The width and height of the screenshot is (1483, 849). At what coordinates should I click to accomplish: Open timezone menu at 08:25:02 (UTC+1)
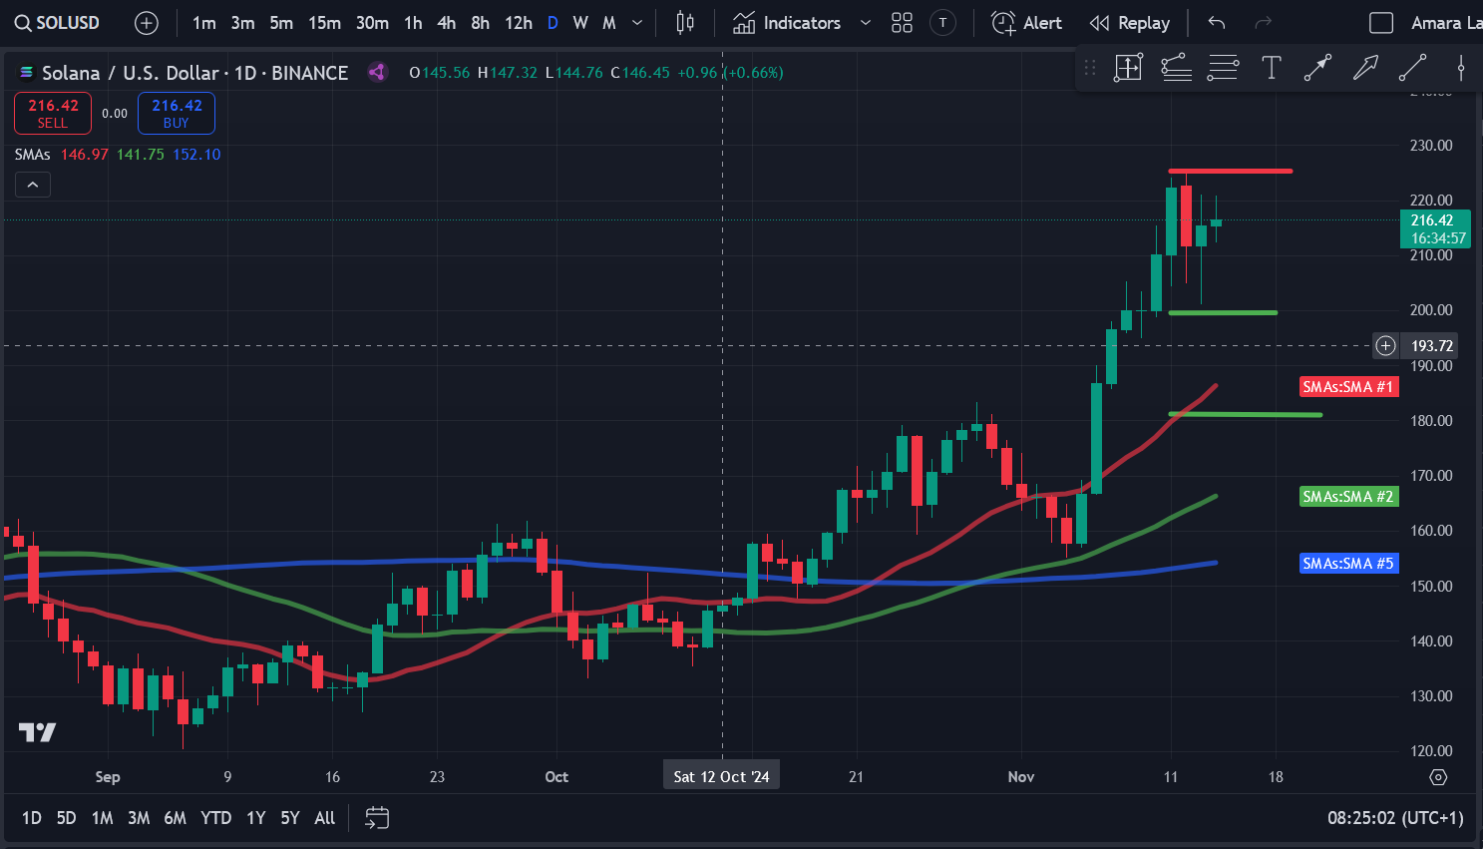1395,818
